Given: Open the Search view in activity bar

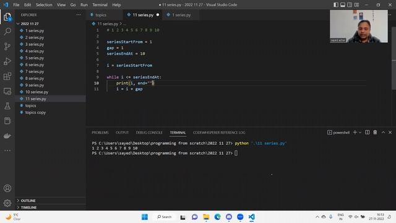Looking at the screenshot, I should click(x=7, y=32).
